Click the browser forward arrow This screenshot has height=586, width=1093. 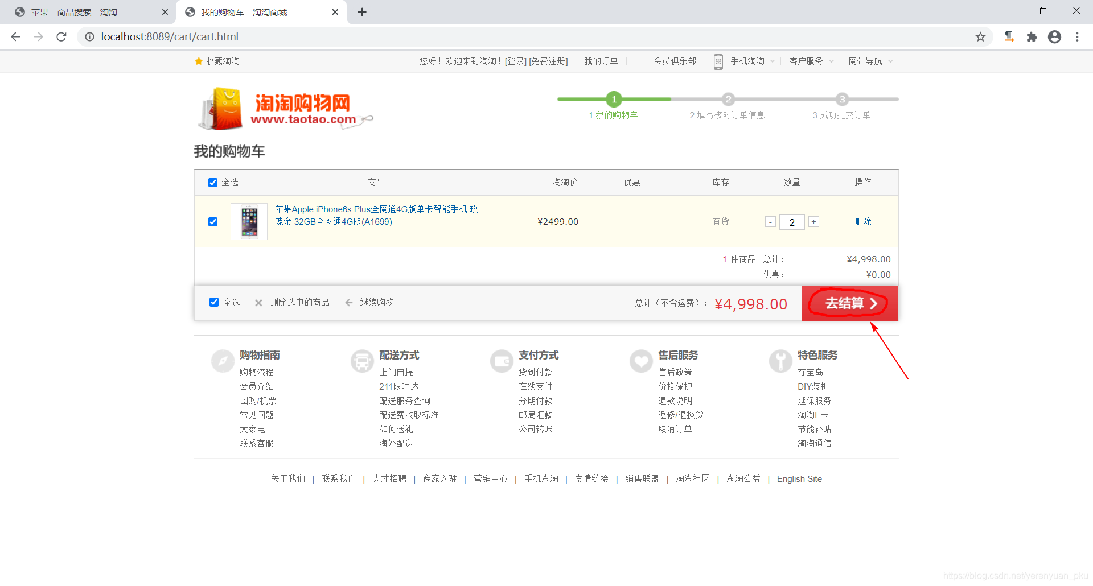[38, 37]
